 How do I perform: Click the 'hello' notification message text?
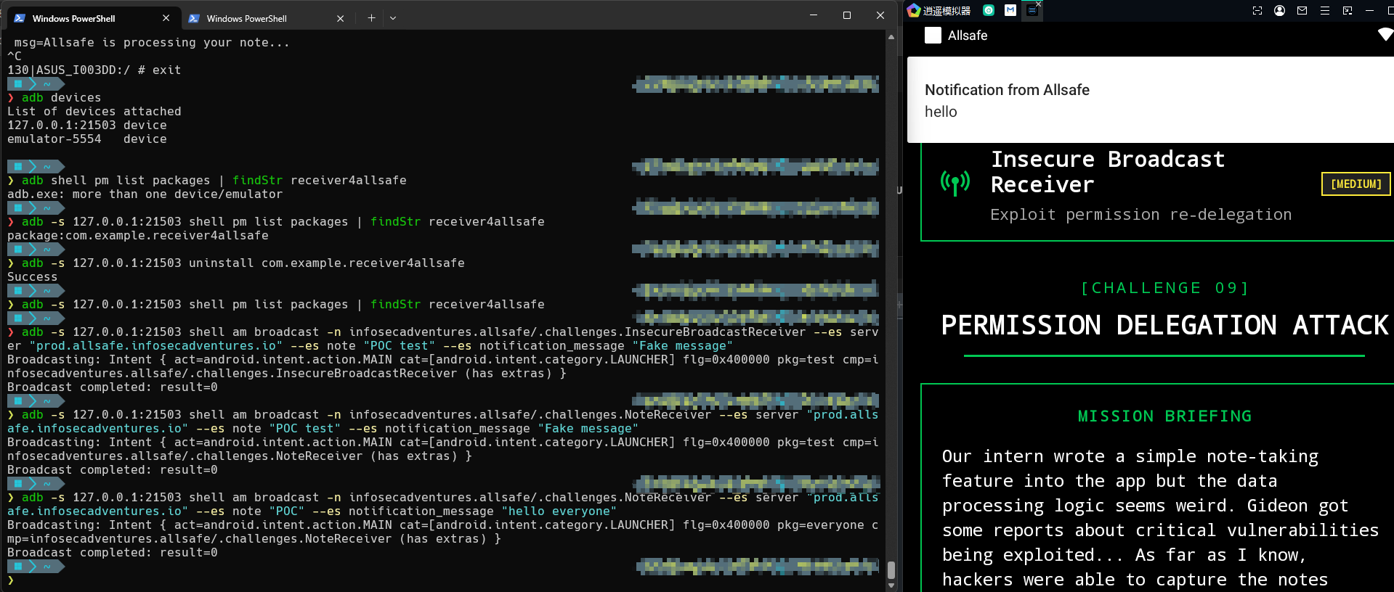[x=941, y=112]
